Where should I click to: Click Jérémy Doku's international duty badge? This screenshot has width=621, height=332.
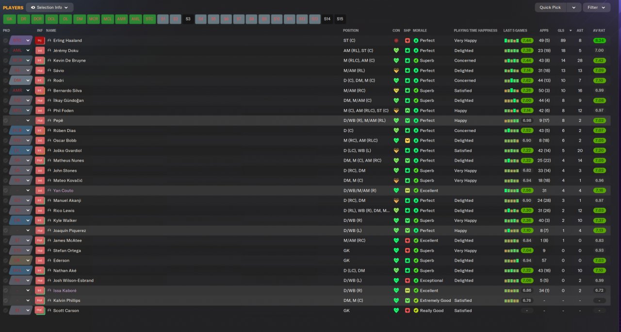click(40, 50)
